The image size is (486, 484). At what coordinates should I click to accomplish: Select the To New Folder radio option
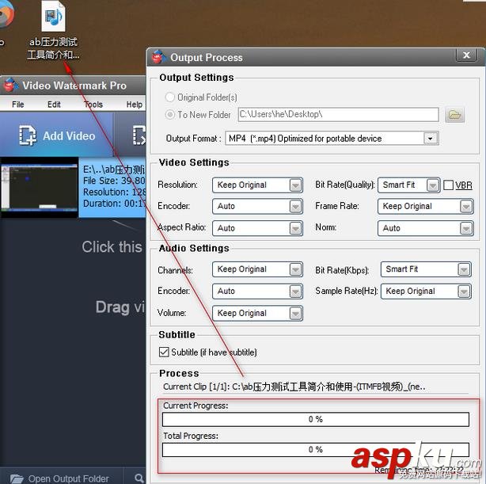170,115
